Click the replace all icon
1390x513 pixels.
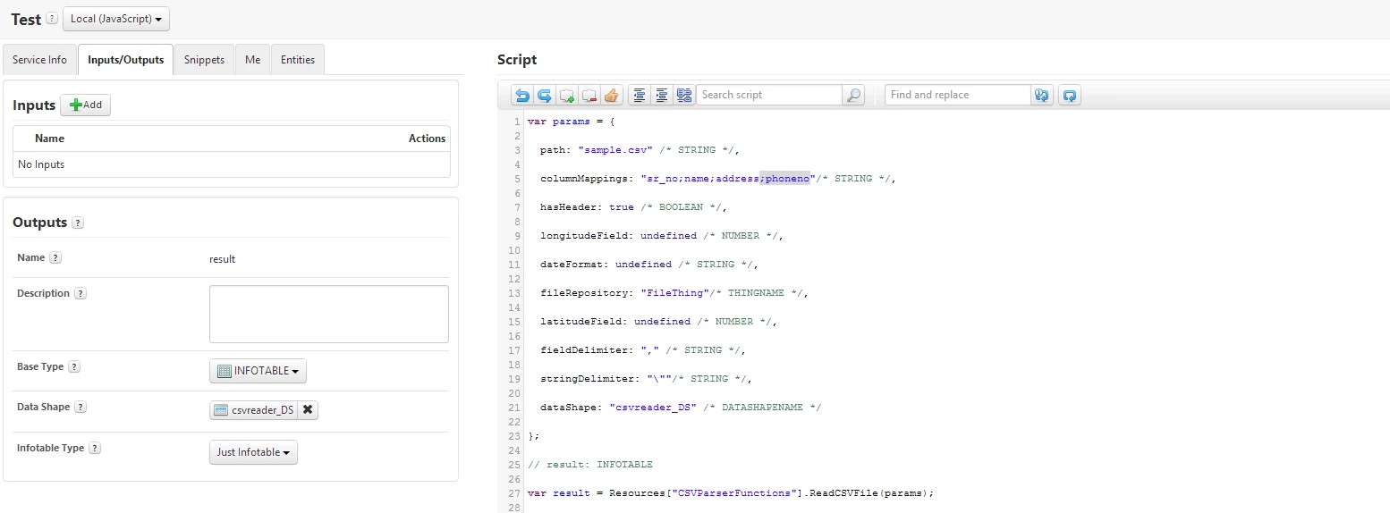[1070, 95]
